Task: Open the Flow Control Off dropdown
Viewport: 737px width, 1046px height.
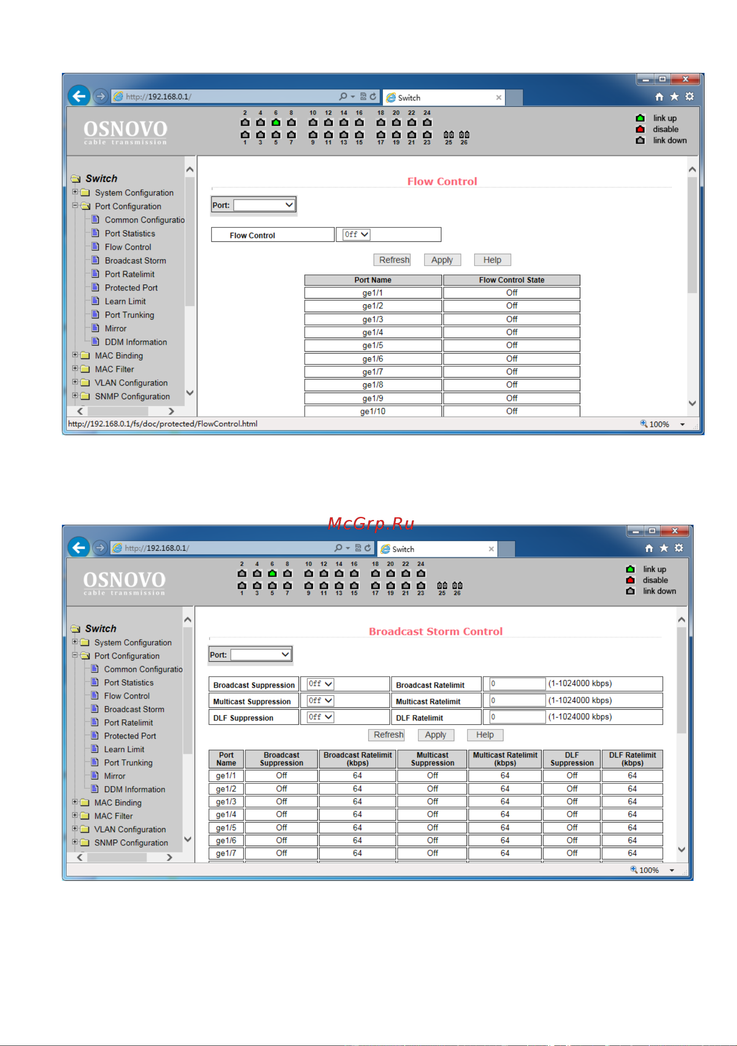Action: (356, 234)
